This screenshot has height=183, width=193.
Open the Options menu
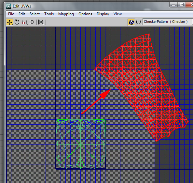point(85,14)
